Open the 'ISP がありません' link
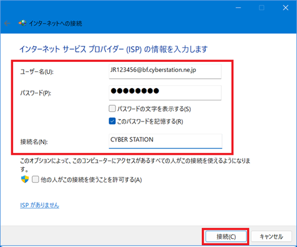Screen dimensions: 297x247 click(40, 205)
